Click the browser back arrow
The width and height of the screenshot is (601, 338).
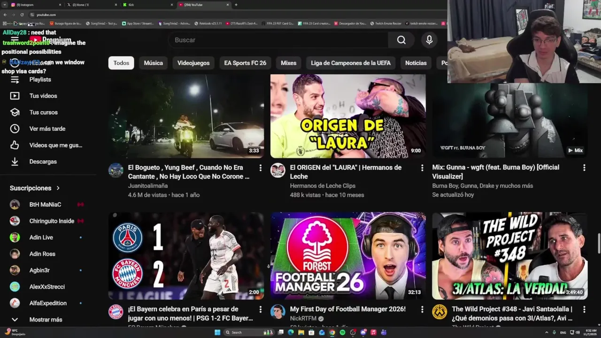[x=5, y=15]
